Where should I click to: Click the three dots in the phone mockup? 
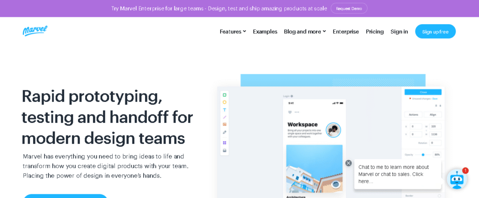pyautogui.click(x=297, y=112)
